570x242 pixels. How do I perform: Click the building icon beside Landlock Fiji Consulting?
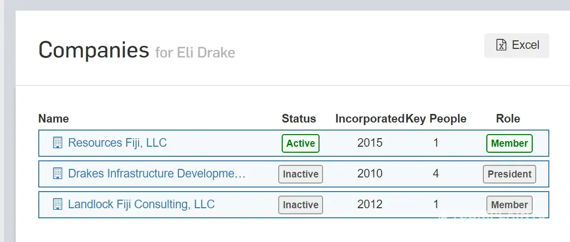pos(58,204)
